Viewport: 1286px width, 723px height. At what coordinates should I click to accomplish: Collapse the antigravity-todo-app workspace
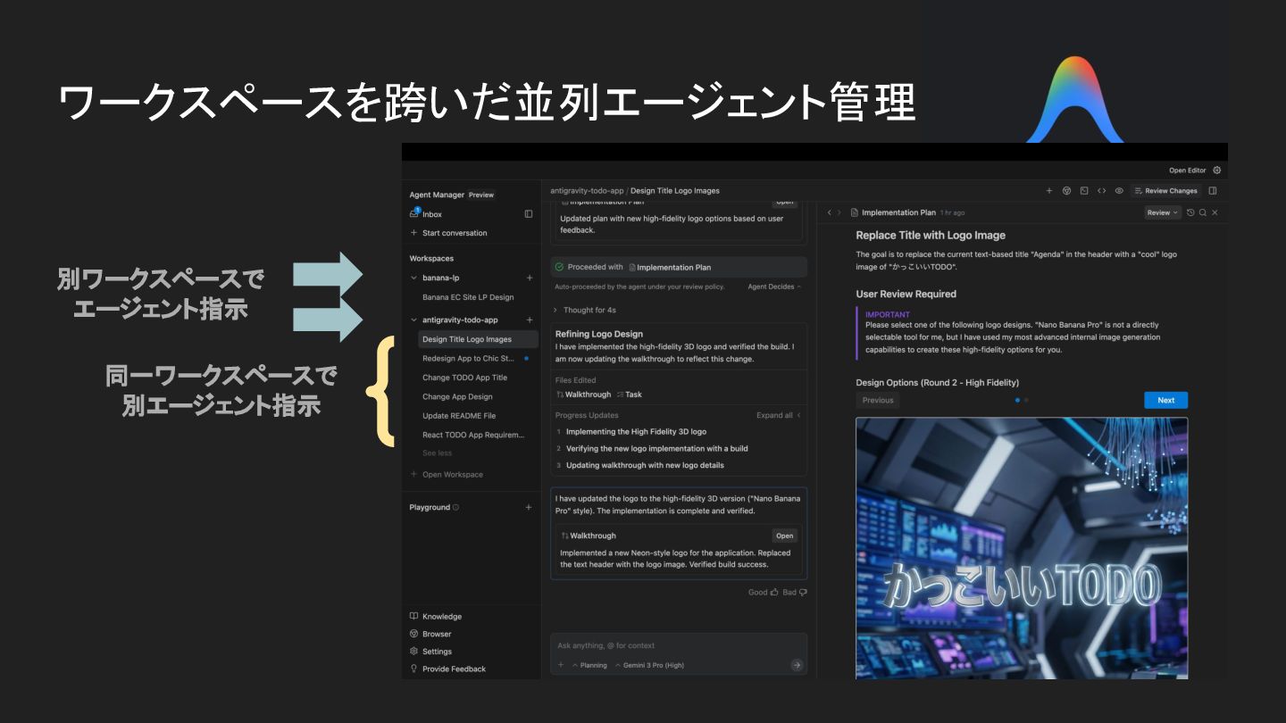413,320
